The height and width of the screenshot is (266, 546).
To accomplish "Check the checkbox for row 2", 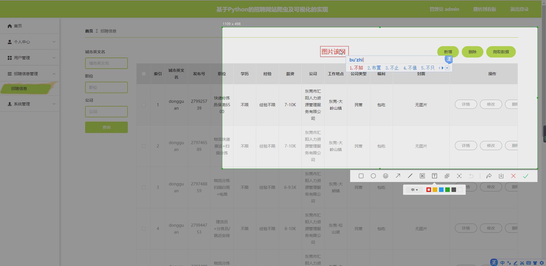I will point(144,146).
